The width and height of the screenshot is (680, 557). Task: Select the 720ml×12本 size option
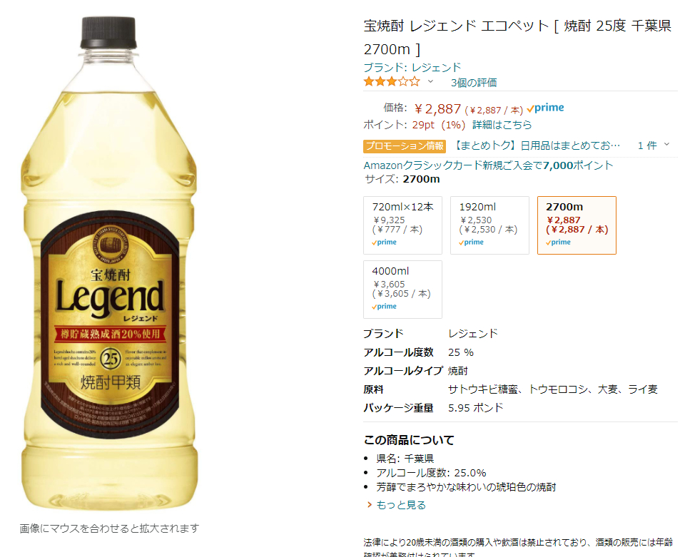coord(403,225)
